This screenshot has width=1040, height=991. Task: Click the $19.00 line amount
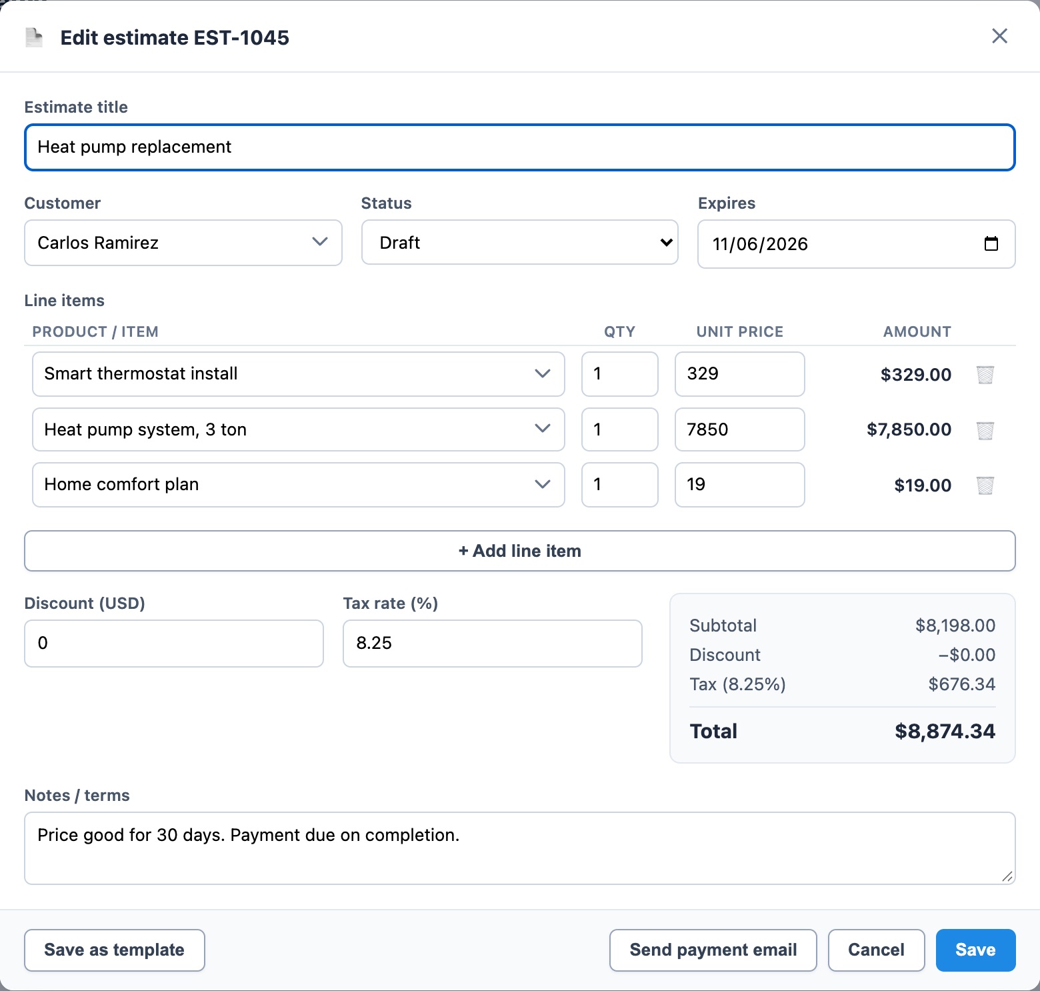[x=923, y=485]
